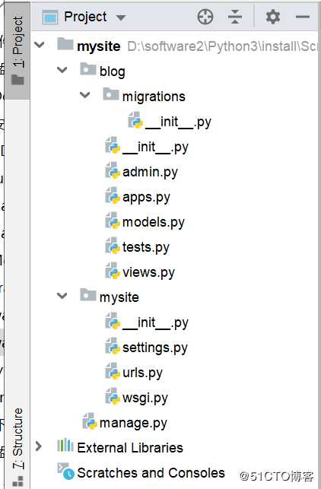This screenshot has width=321, height=489.
Task: Open models.py in the blog app
Action: point(154,222)
